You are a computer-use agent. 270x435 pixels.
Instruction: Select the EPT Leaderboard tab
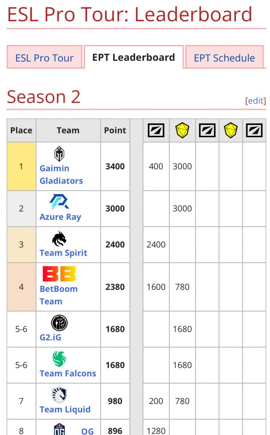coord(134,57)
